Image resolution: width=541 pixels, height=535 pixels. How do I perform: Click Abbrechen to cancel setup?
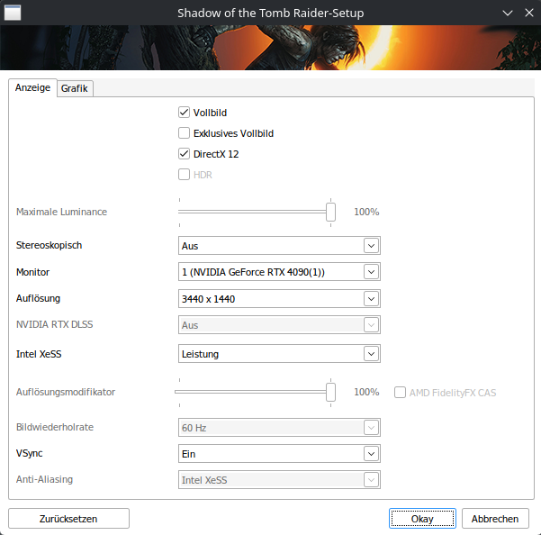click(x=495, y=519)
